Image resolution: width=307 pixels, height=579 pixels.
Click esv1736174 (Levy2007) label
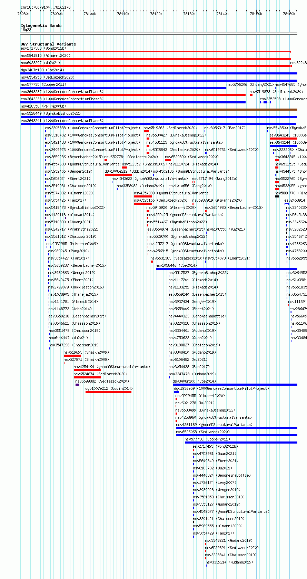(215, 482)
